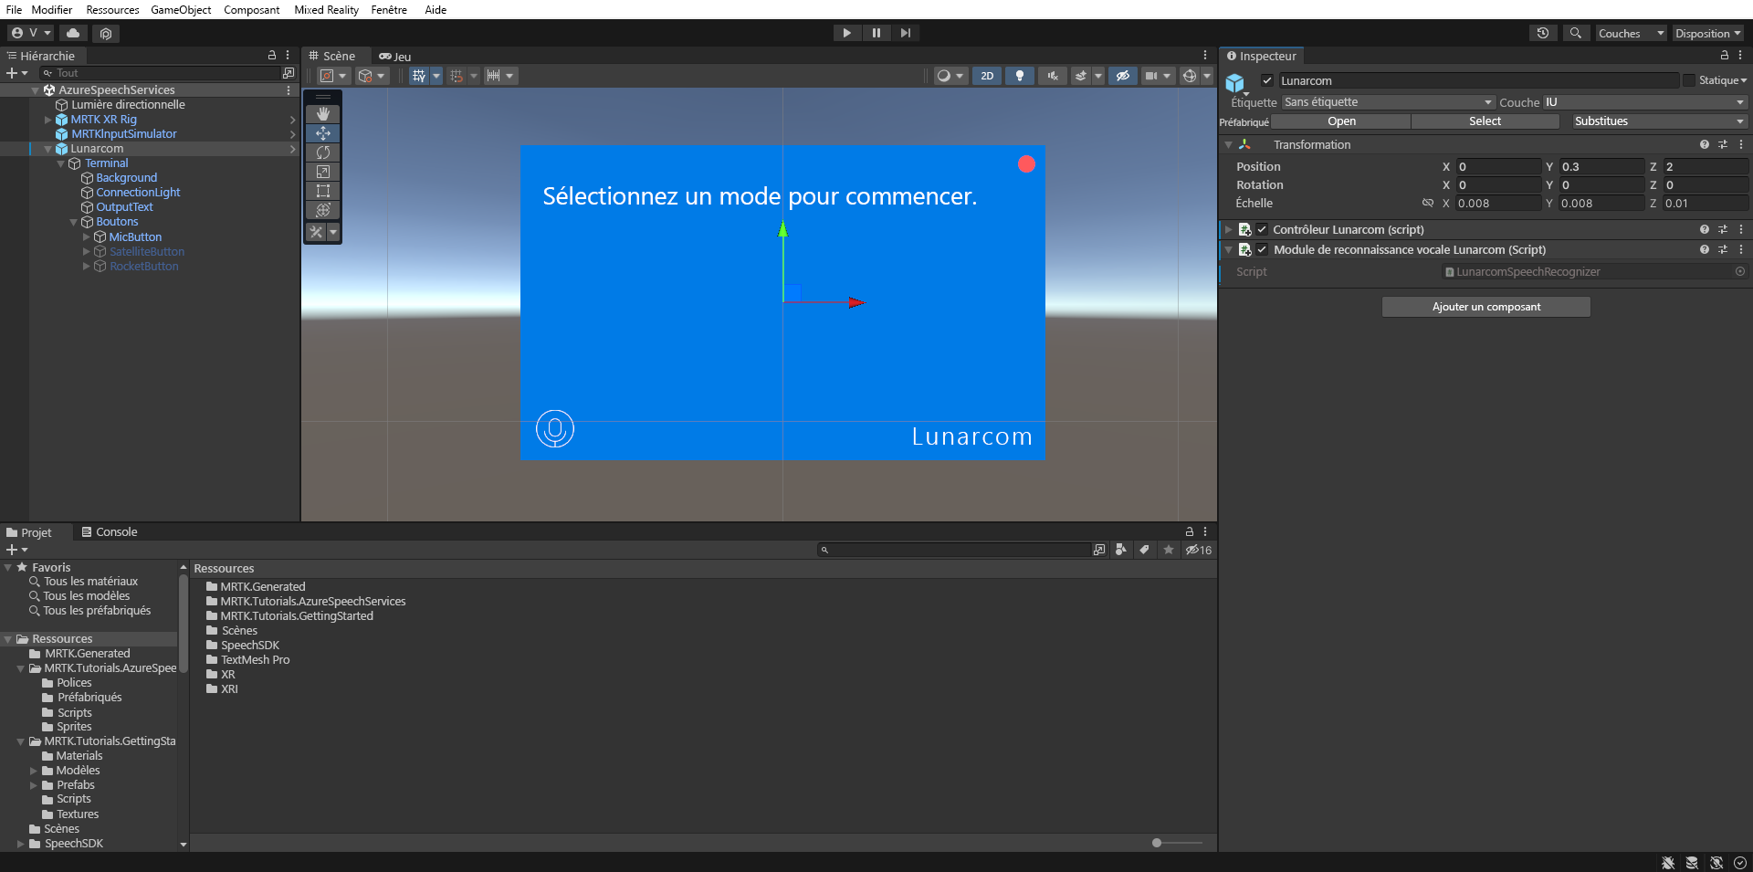Screen dimensions: 1753x872
Task: Select the Rect transform tool
Action: point(323,191)
